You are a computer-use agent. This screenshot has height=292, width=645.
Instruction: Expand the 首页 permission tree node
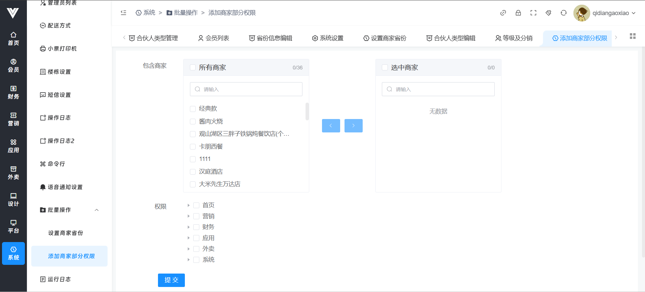pos(189,205)
